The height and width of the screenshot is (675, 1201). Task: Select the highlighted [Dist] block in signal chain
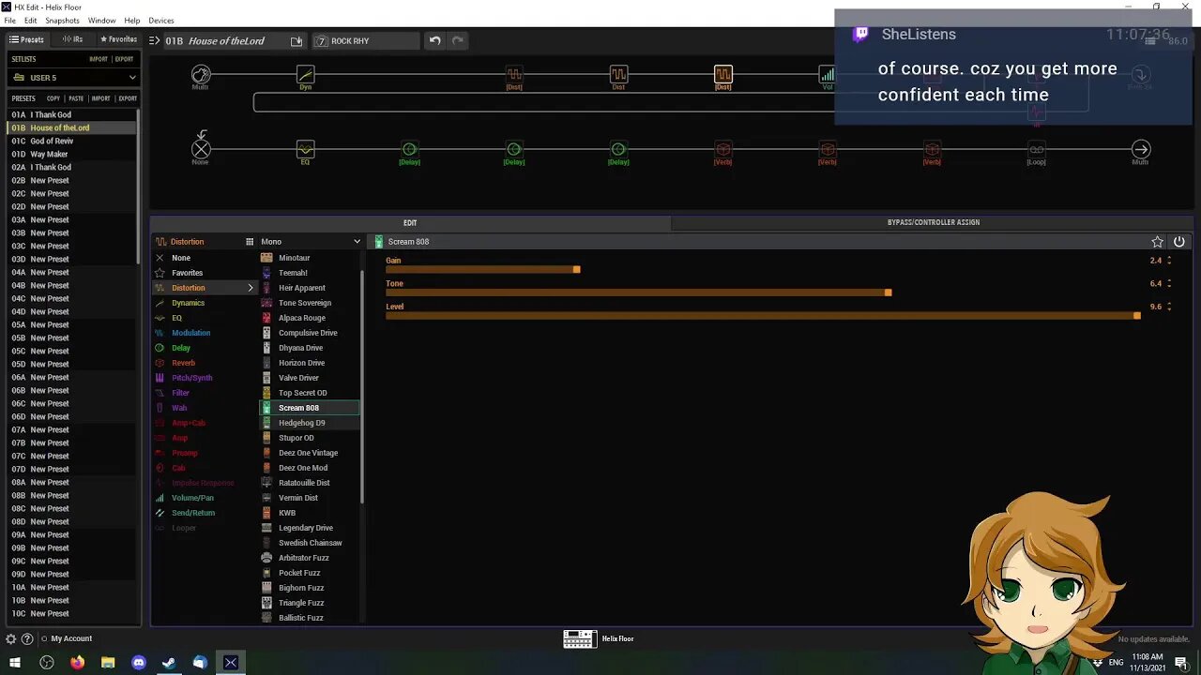pyautogui.click(x=722, y=74)
